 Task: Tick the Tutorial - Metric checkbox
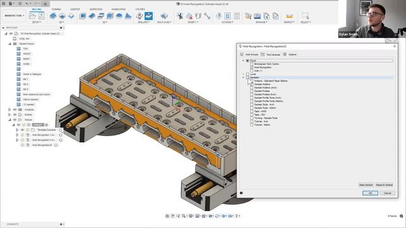pyautogui.click(x=252, y=125)
